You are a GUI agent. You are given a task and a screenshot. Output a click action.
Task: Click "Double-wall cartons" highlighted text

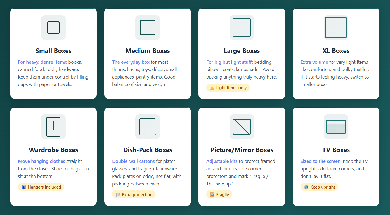(133, 161)
